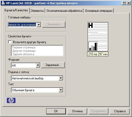Click the page preview thumbnail
132x117 pixels.
[x=98, y=37]
